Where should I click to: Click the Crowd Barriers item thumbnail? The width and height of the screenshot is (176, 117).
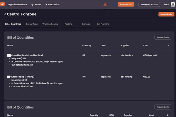click(x=9, y=55)
